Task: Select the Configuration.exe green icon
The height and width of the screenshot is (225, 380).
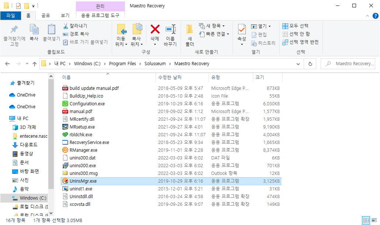Action: coord(65,103)
